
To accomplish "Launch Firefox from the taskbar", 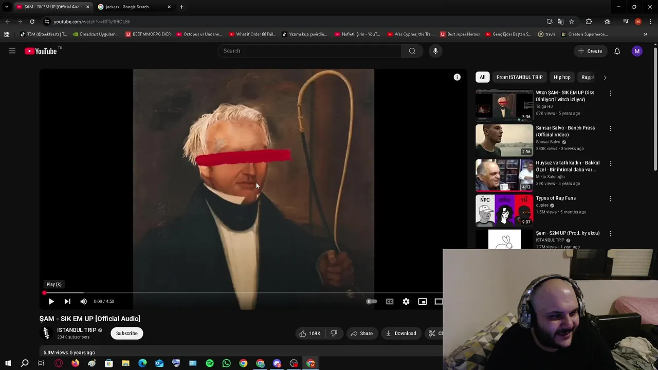I will (75, 363).
